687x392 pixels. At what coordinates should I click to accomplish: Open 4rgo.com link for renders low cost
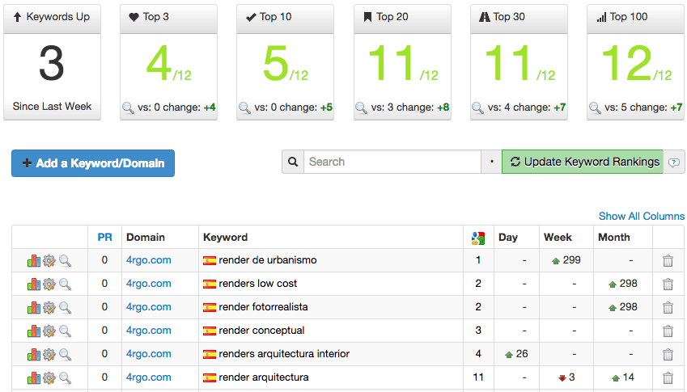pos(149,284)
